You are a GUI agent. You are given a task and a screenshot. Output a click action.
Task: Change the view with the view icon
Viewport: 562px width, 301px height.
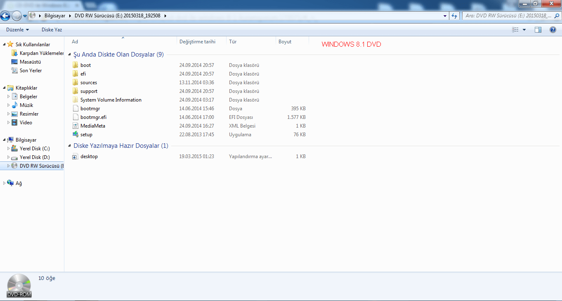point(515,30)
